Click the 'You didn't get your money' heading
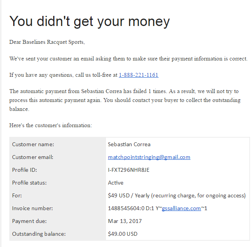Image resolution: width=252 pixels, height=247 pixels. click(90, 21)
